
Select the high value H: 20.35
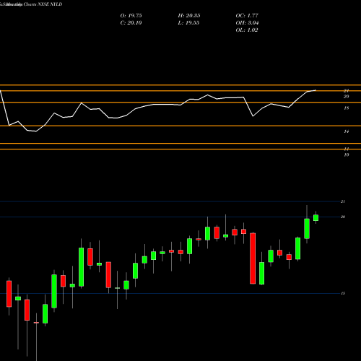click(189, 16)
